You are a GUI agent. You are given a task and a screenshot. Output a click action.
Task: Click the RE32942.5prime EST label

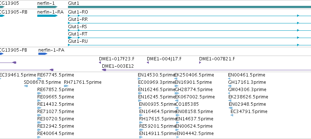[56, 126]
